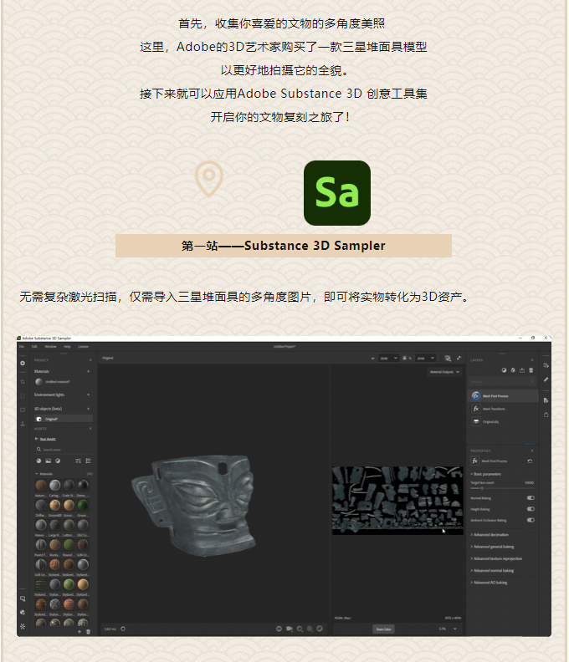Collapse the Materials asset category
Viewport: 569px width, 662px height.
click(x=37, y=474)
